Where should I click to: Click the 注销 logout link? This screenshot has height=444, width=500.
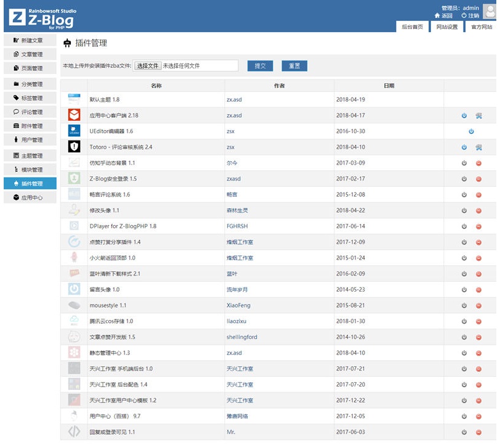point(470,15)
